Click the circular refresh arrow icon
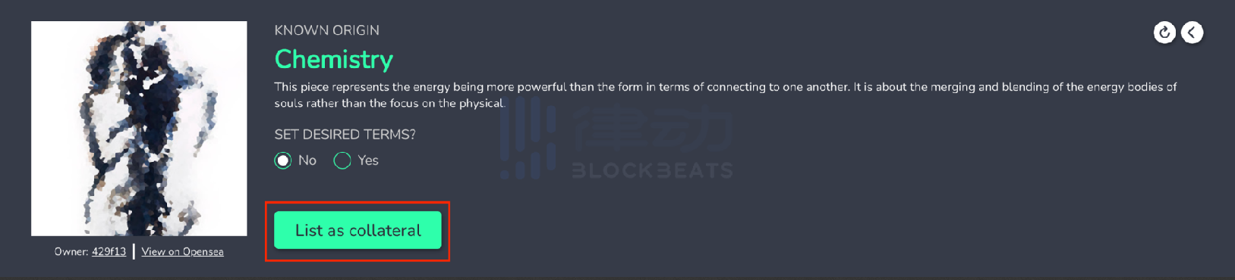1235x280 pixels. pos(1164,33)
